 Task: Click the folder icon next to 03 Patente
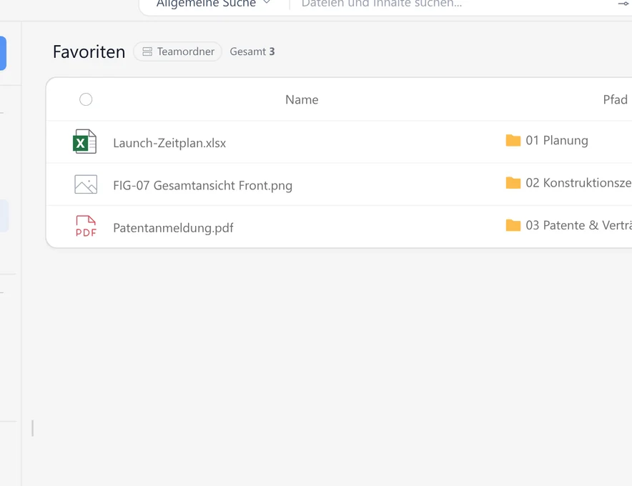pyautogui.click(x=513, y=225)
